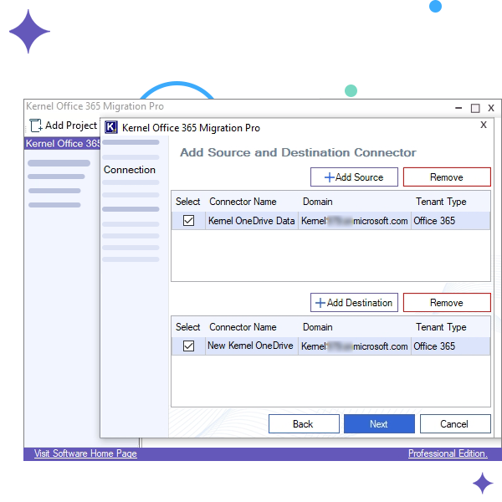The height and width of the screenshot is (502, 502).
Task: Open the Add Project toolbar item
Action: tap(63, 125)
